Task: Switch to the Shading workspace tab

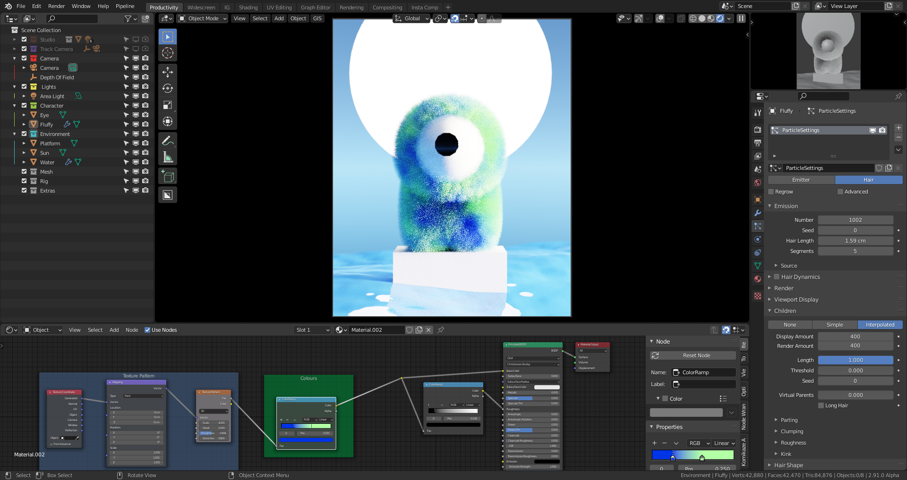Action: [x=248, y=8]
